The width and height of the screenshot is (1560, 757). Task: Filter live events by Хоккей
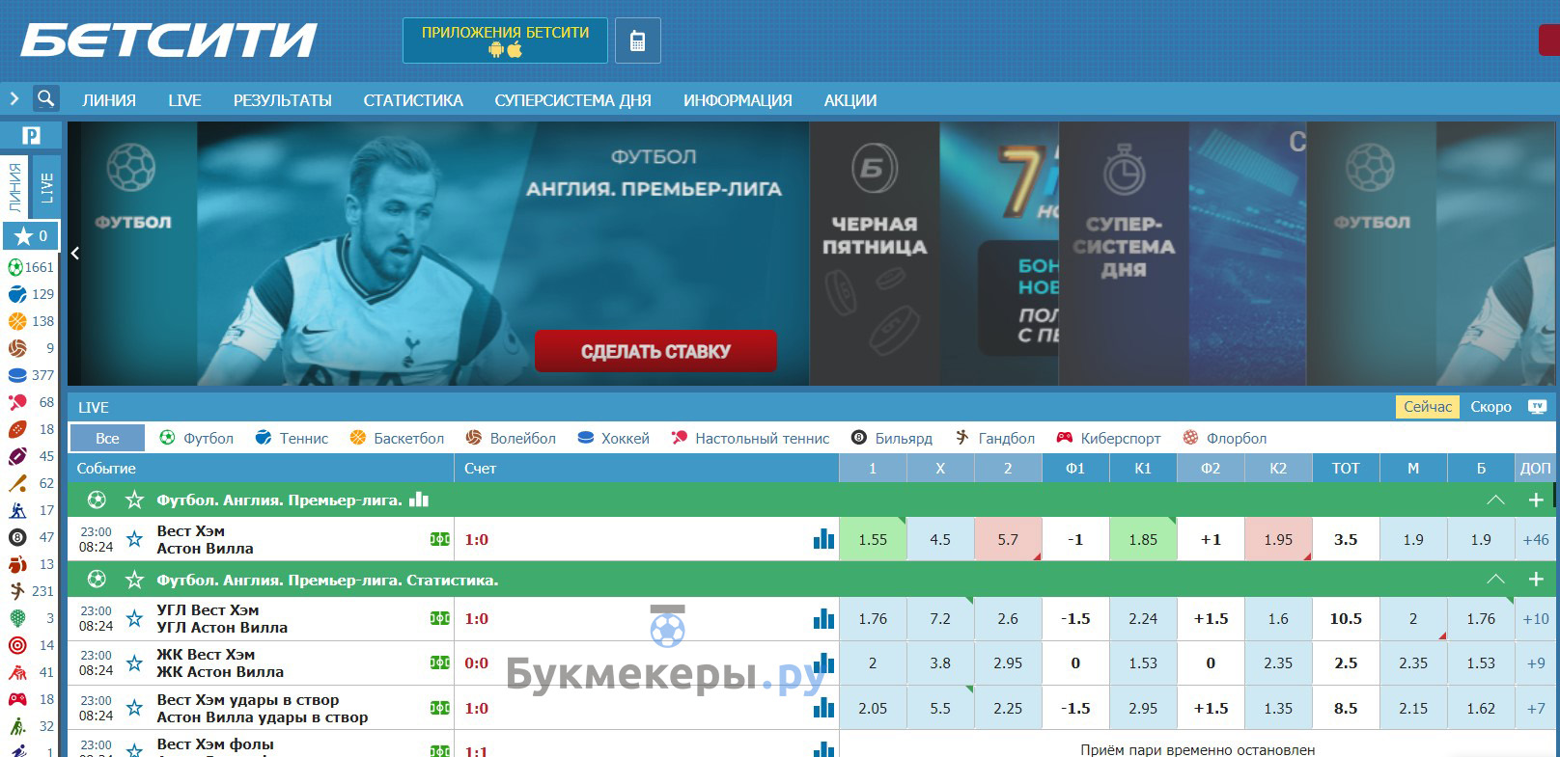tap(613, 438)
